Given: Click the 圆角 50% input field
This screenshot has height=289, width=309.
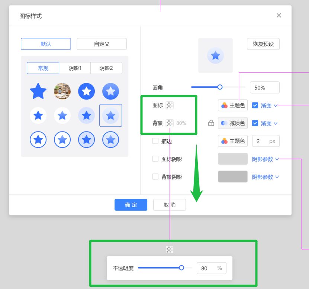Looking at the screenshot, I should tap(265, 87).
